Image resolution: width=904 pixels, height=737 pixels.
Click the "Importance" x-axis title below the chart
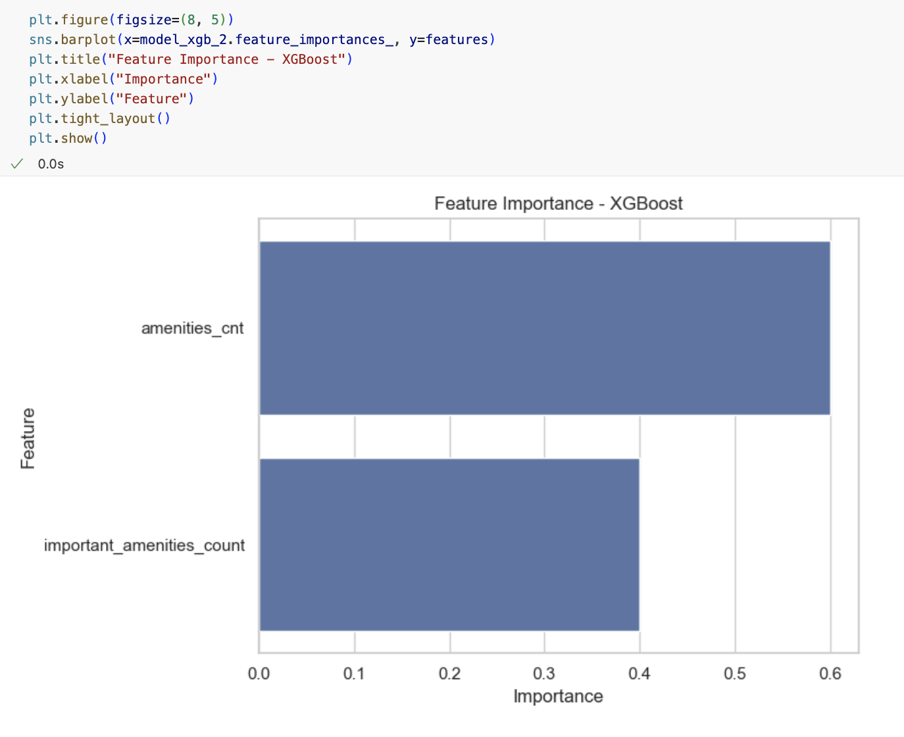(x=559, y=696)
